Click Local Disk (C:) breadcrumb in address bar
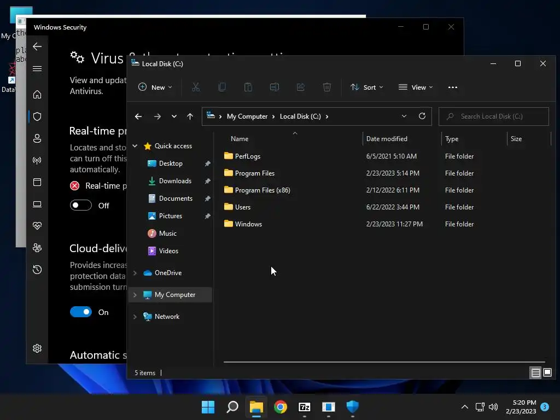Screen dimensions: 560x420 pyautogui.click(x=300, y=116)
